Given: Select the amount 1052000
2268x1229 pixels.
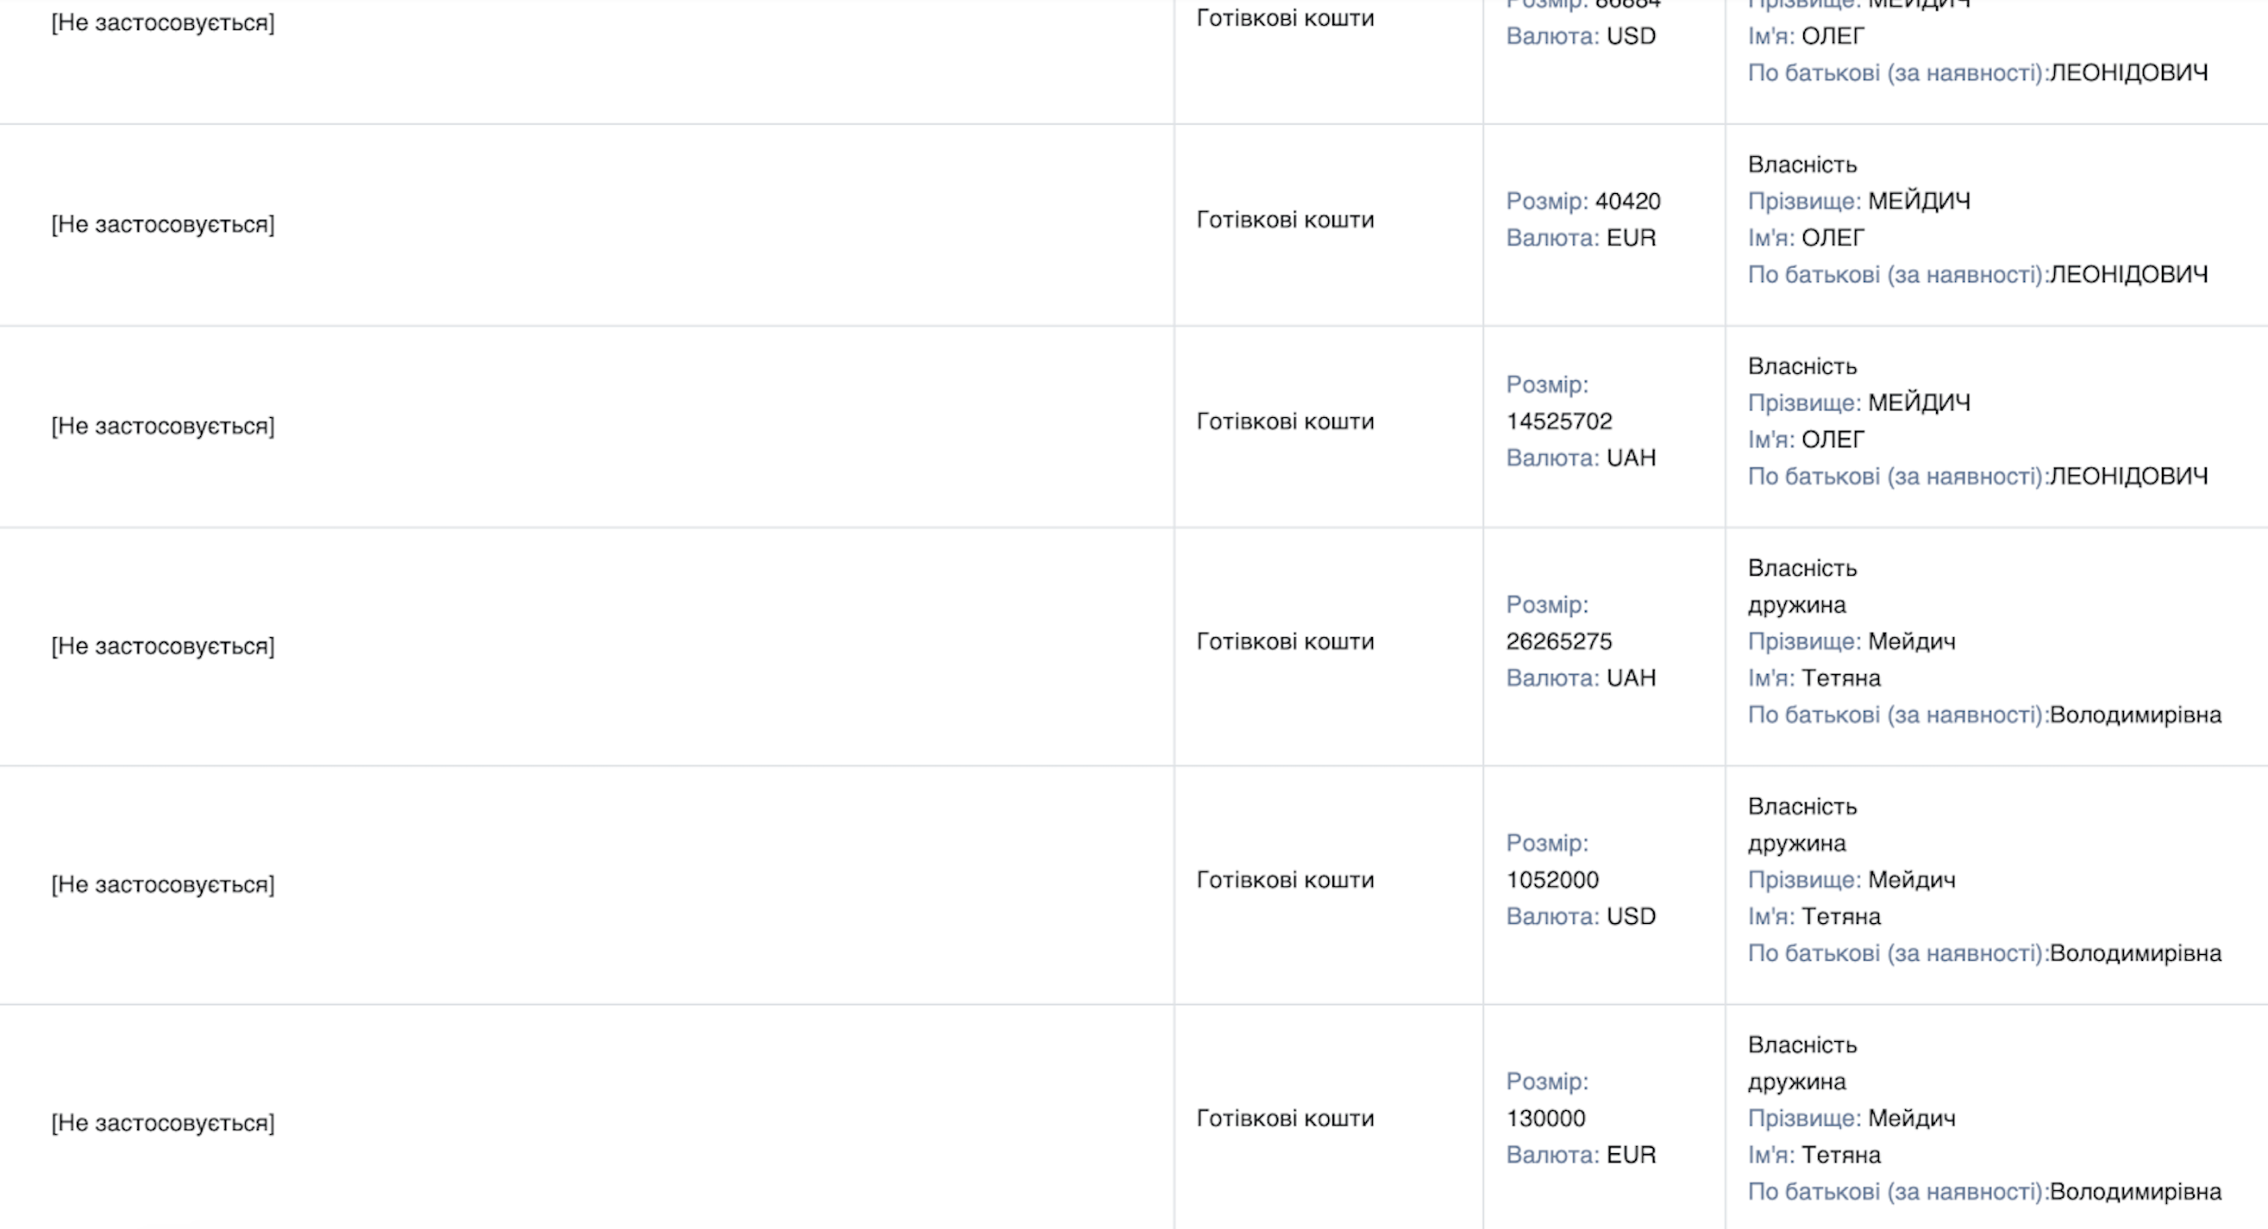Looking at the screenshot, I should 1552,880.
